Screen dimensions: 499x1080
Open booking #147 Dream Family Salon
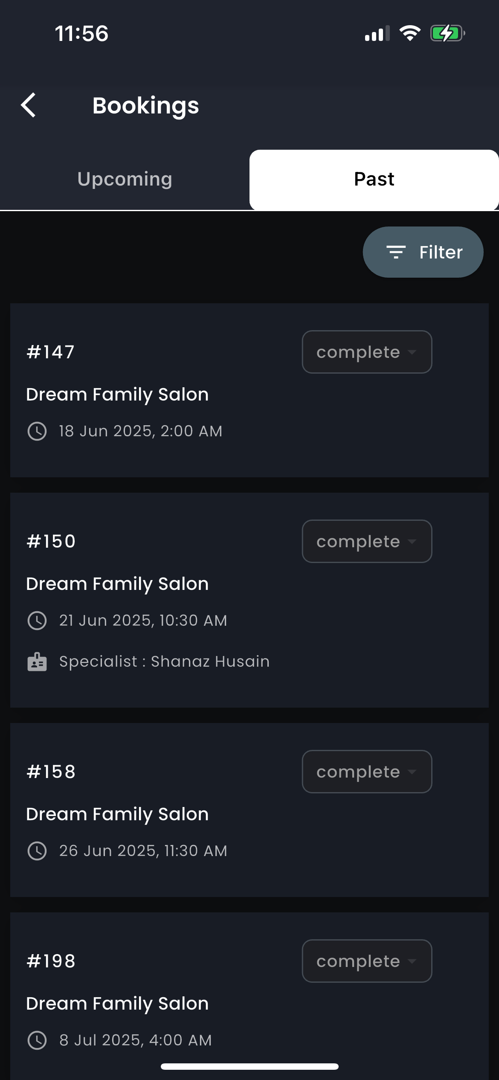pyautogui.click(x=249, y=390)
